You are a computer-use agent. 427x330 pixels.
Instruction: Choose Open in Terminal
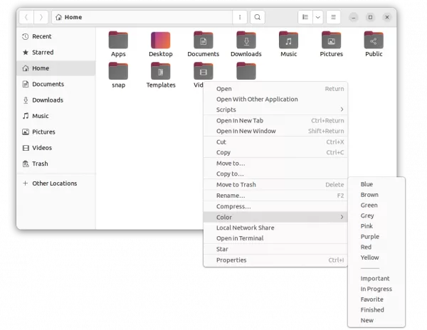(275, 238)
